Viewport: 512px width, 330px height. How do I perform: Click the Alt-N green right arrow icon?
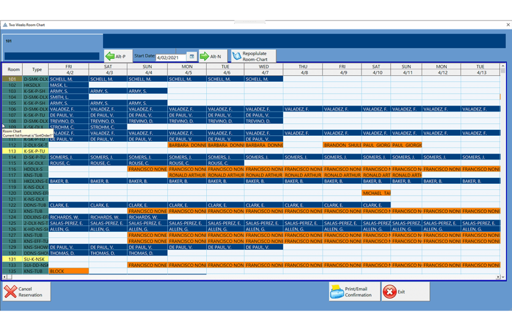203,55
